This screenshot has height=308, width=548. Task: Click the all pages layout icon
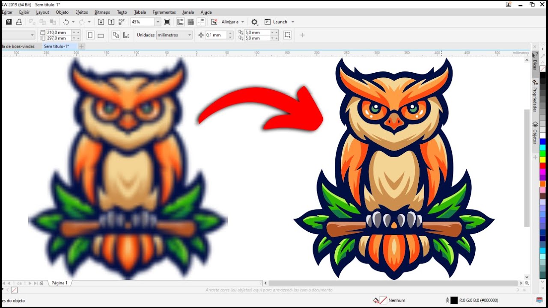coord(116,35)
